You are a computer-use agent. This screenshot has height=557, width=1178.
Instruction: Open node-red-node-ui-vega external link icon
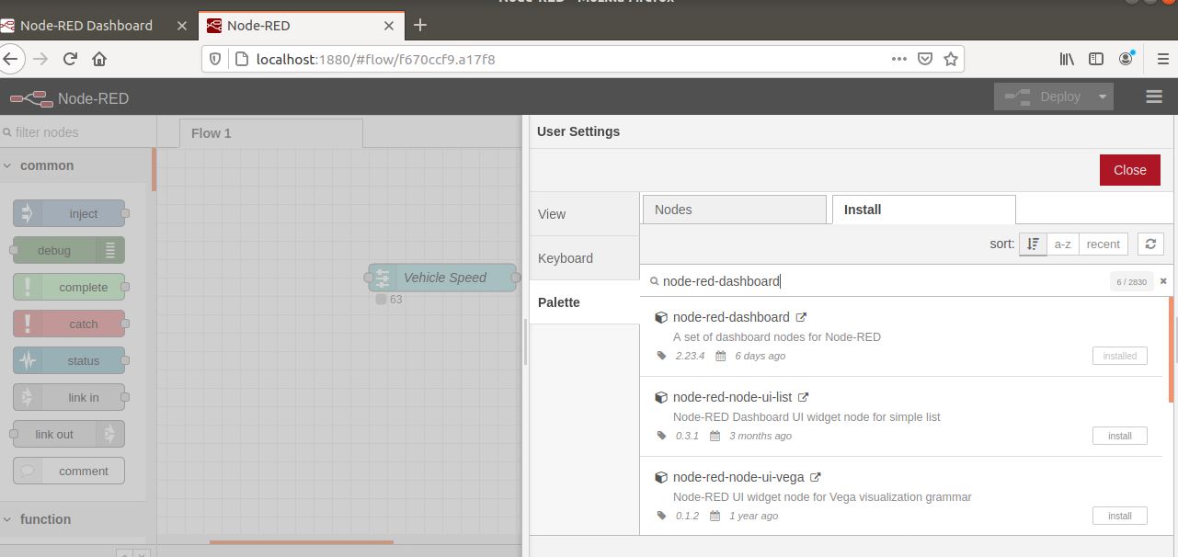tap(815, 477)
